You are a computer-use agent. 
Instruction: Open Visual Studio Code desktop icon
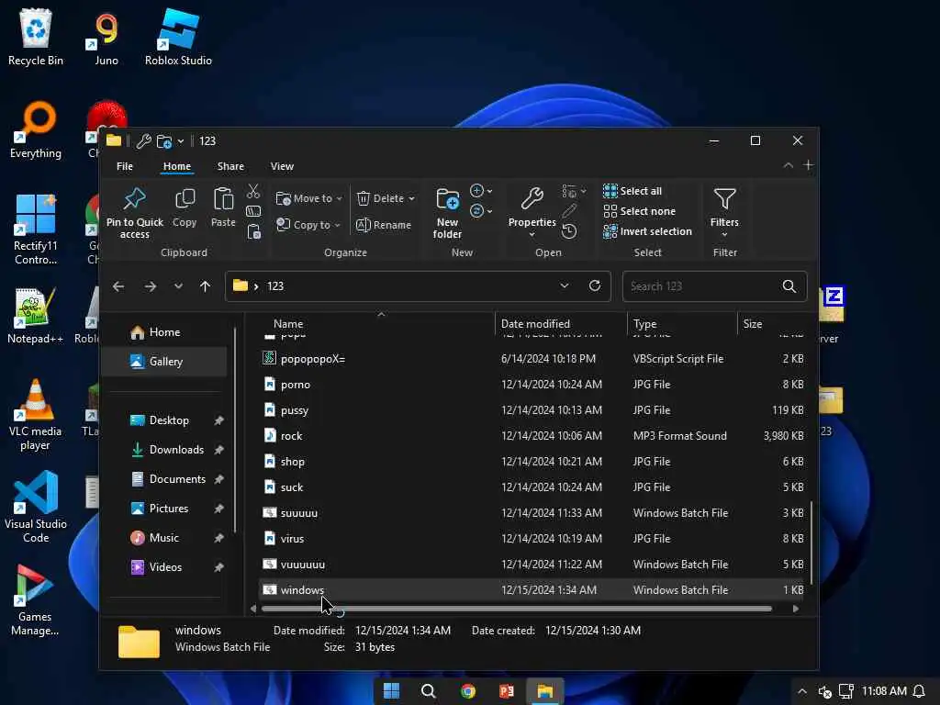click(36, 507)
